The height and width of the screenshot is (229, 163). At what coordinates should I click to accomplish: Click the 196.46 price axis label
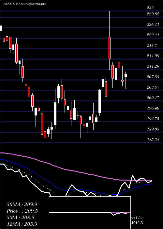click(153, 108)
